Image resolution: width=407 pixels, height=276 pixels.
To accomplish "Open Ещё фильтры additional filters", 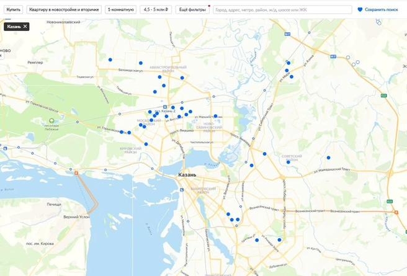I will click(x=192, y=9).
